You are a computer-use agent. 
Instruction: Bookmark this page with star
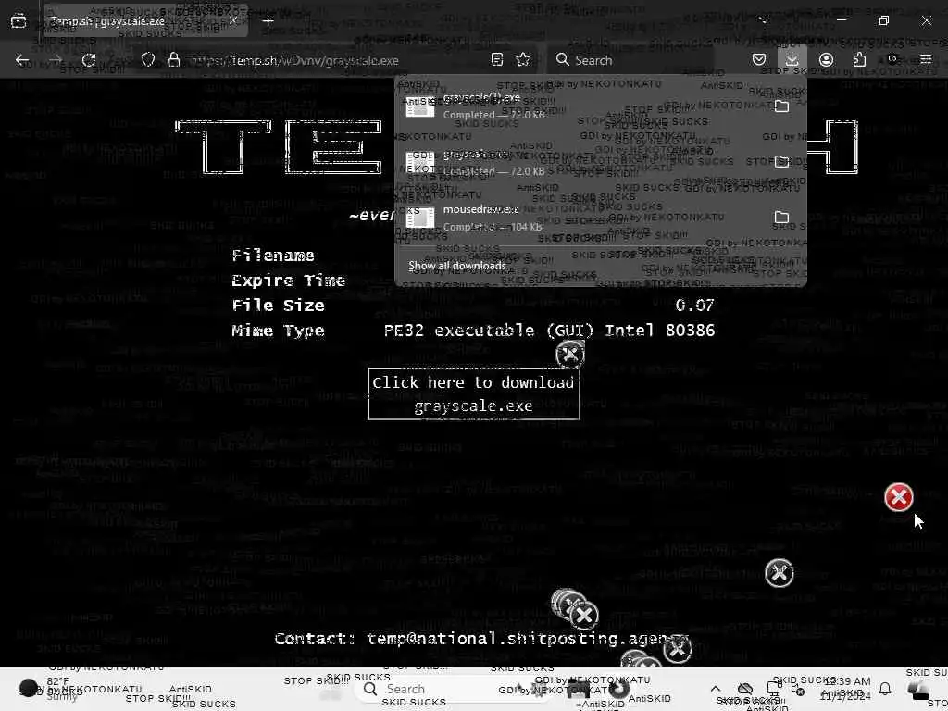(x=523, y=60)
